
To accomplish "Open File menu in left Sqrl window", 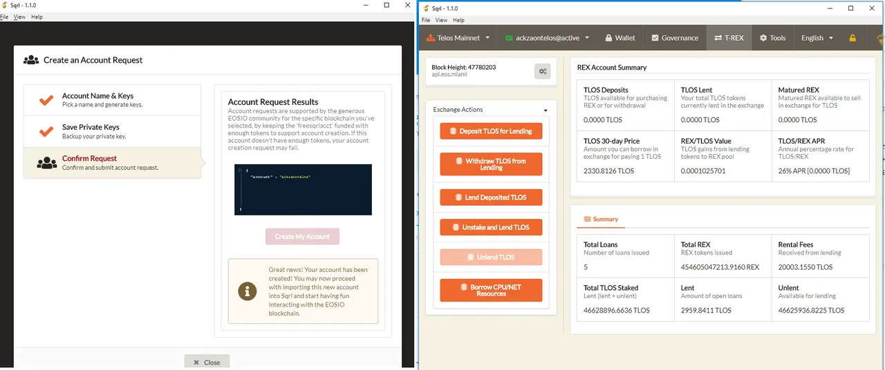I will tap(4, 17).
